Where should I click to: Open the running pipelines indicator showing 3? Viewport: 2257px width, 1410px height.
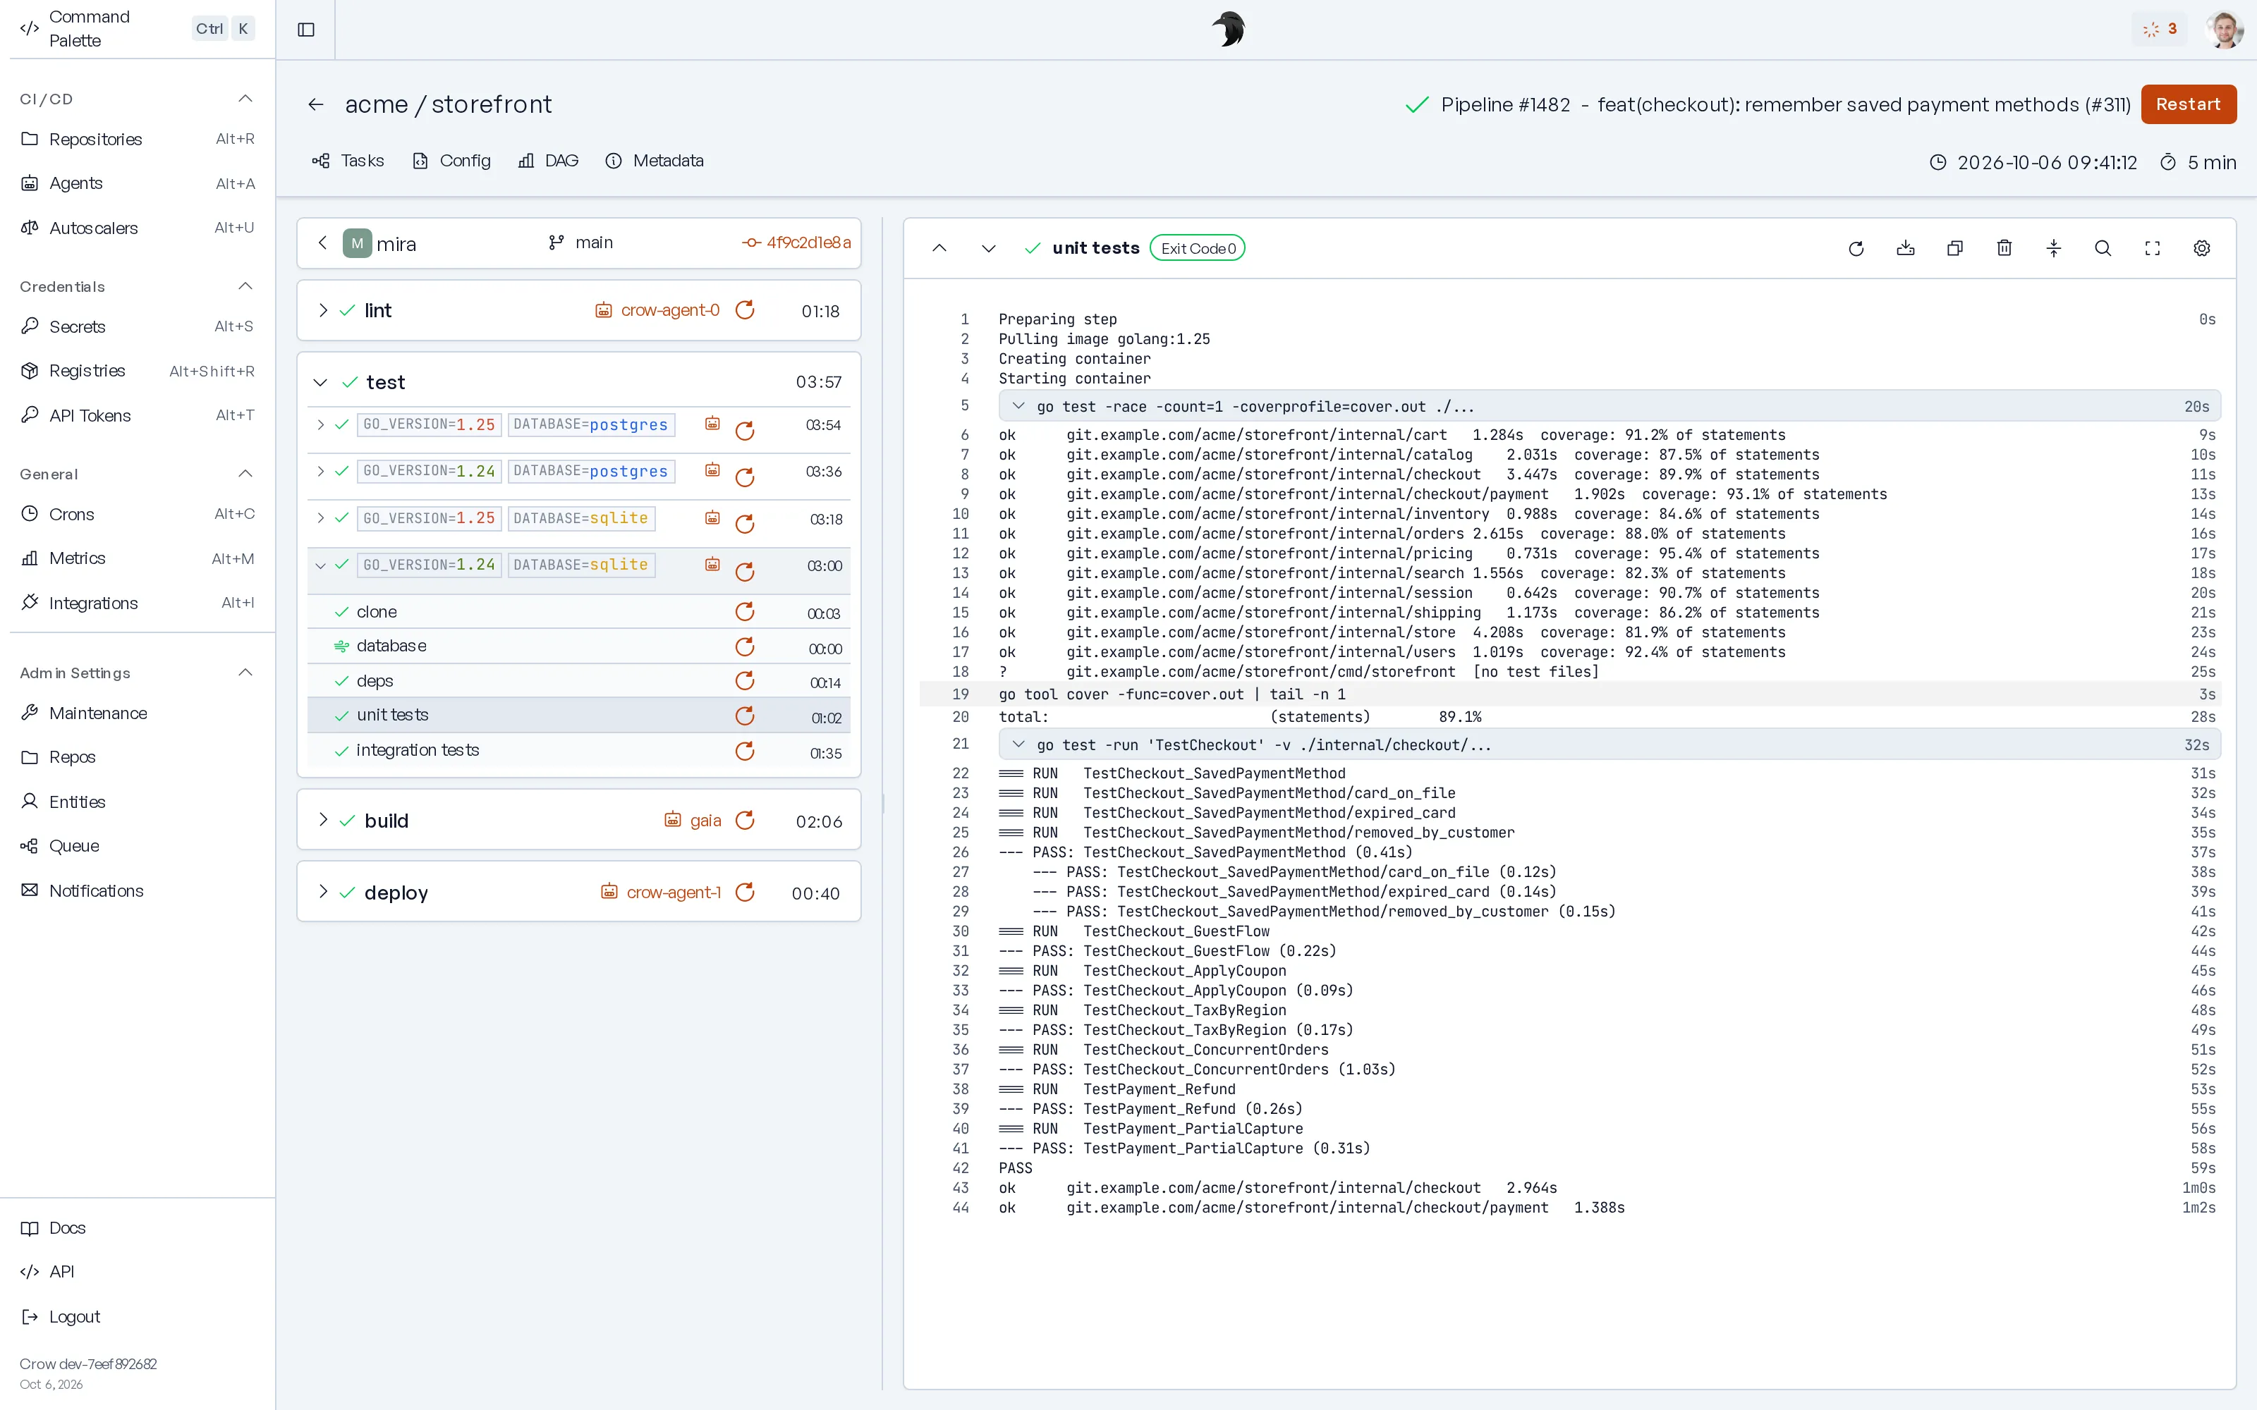(2160, 30)
